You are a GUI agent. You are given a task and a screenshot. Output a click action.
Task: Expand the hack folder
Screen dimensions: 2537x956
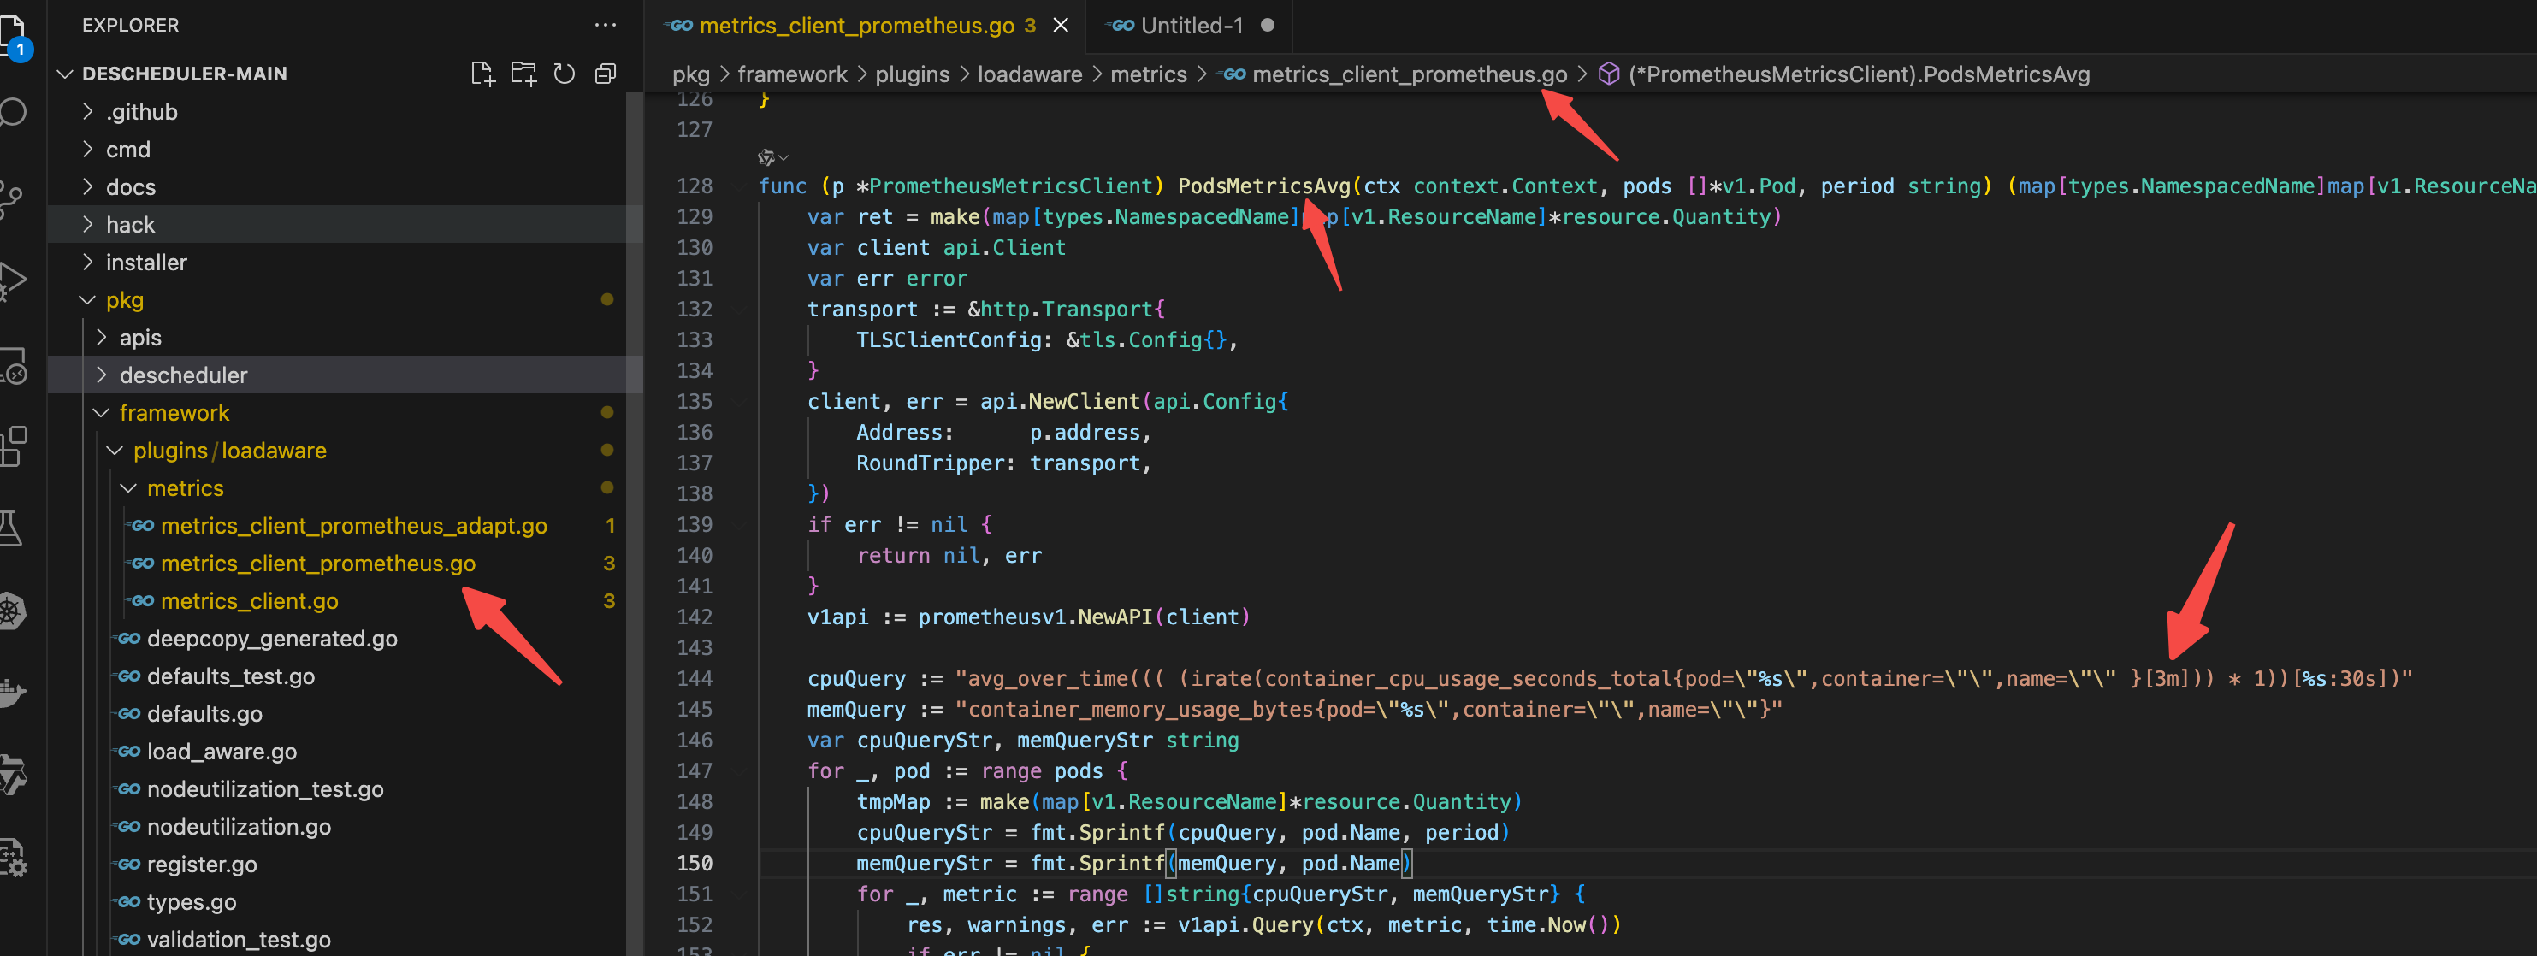(x=130, y=225)
